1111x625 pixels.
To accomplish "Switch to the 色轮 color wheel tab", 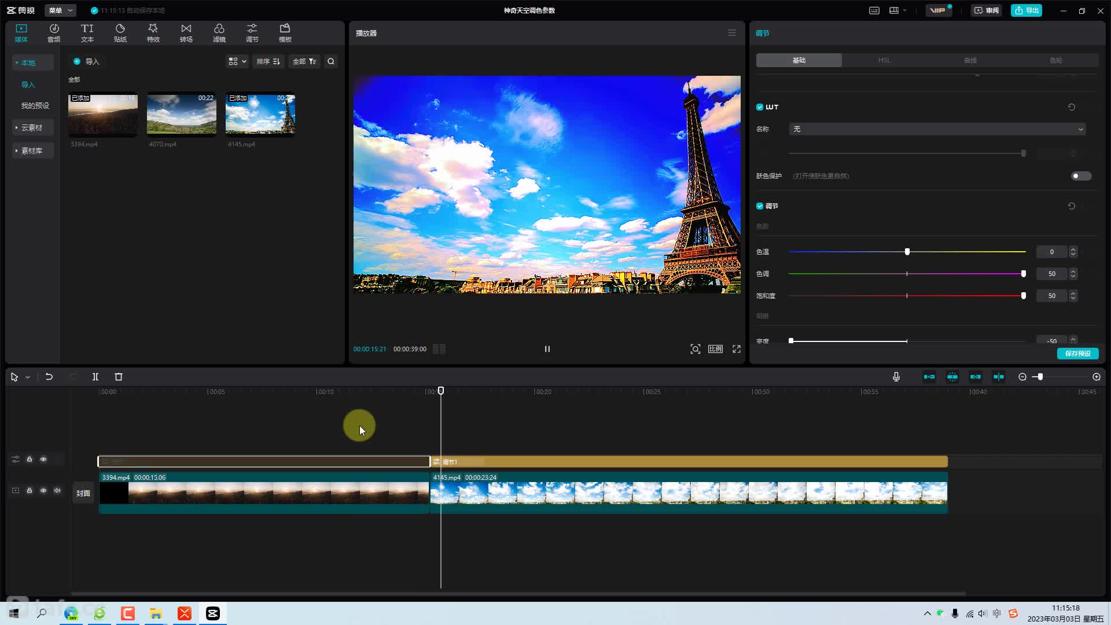I will pyautogui.click(x=1055, y=60).
